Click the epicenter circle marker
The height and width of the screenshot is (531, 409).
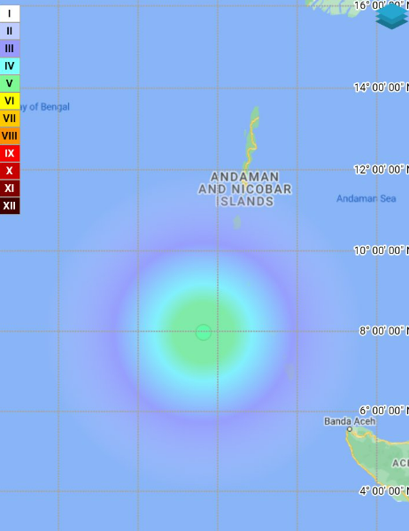click(204, 332)
